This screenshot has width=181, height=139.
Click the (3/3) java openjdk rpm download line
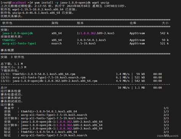tap(81, 81)
